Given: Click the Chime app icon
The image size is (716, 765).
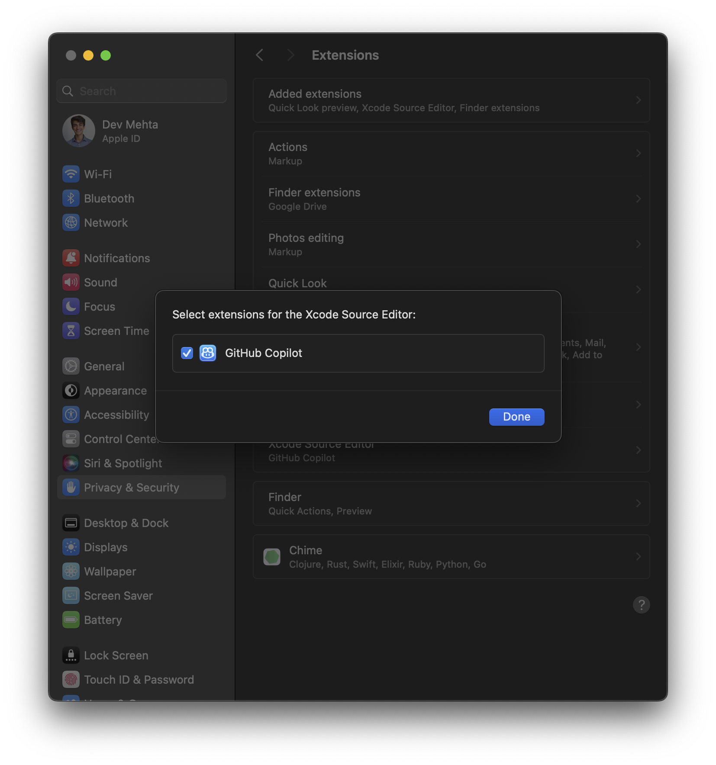Looking at the screenshot, I should pos(272,556).
